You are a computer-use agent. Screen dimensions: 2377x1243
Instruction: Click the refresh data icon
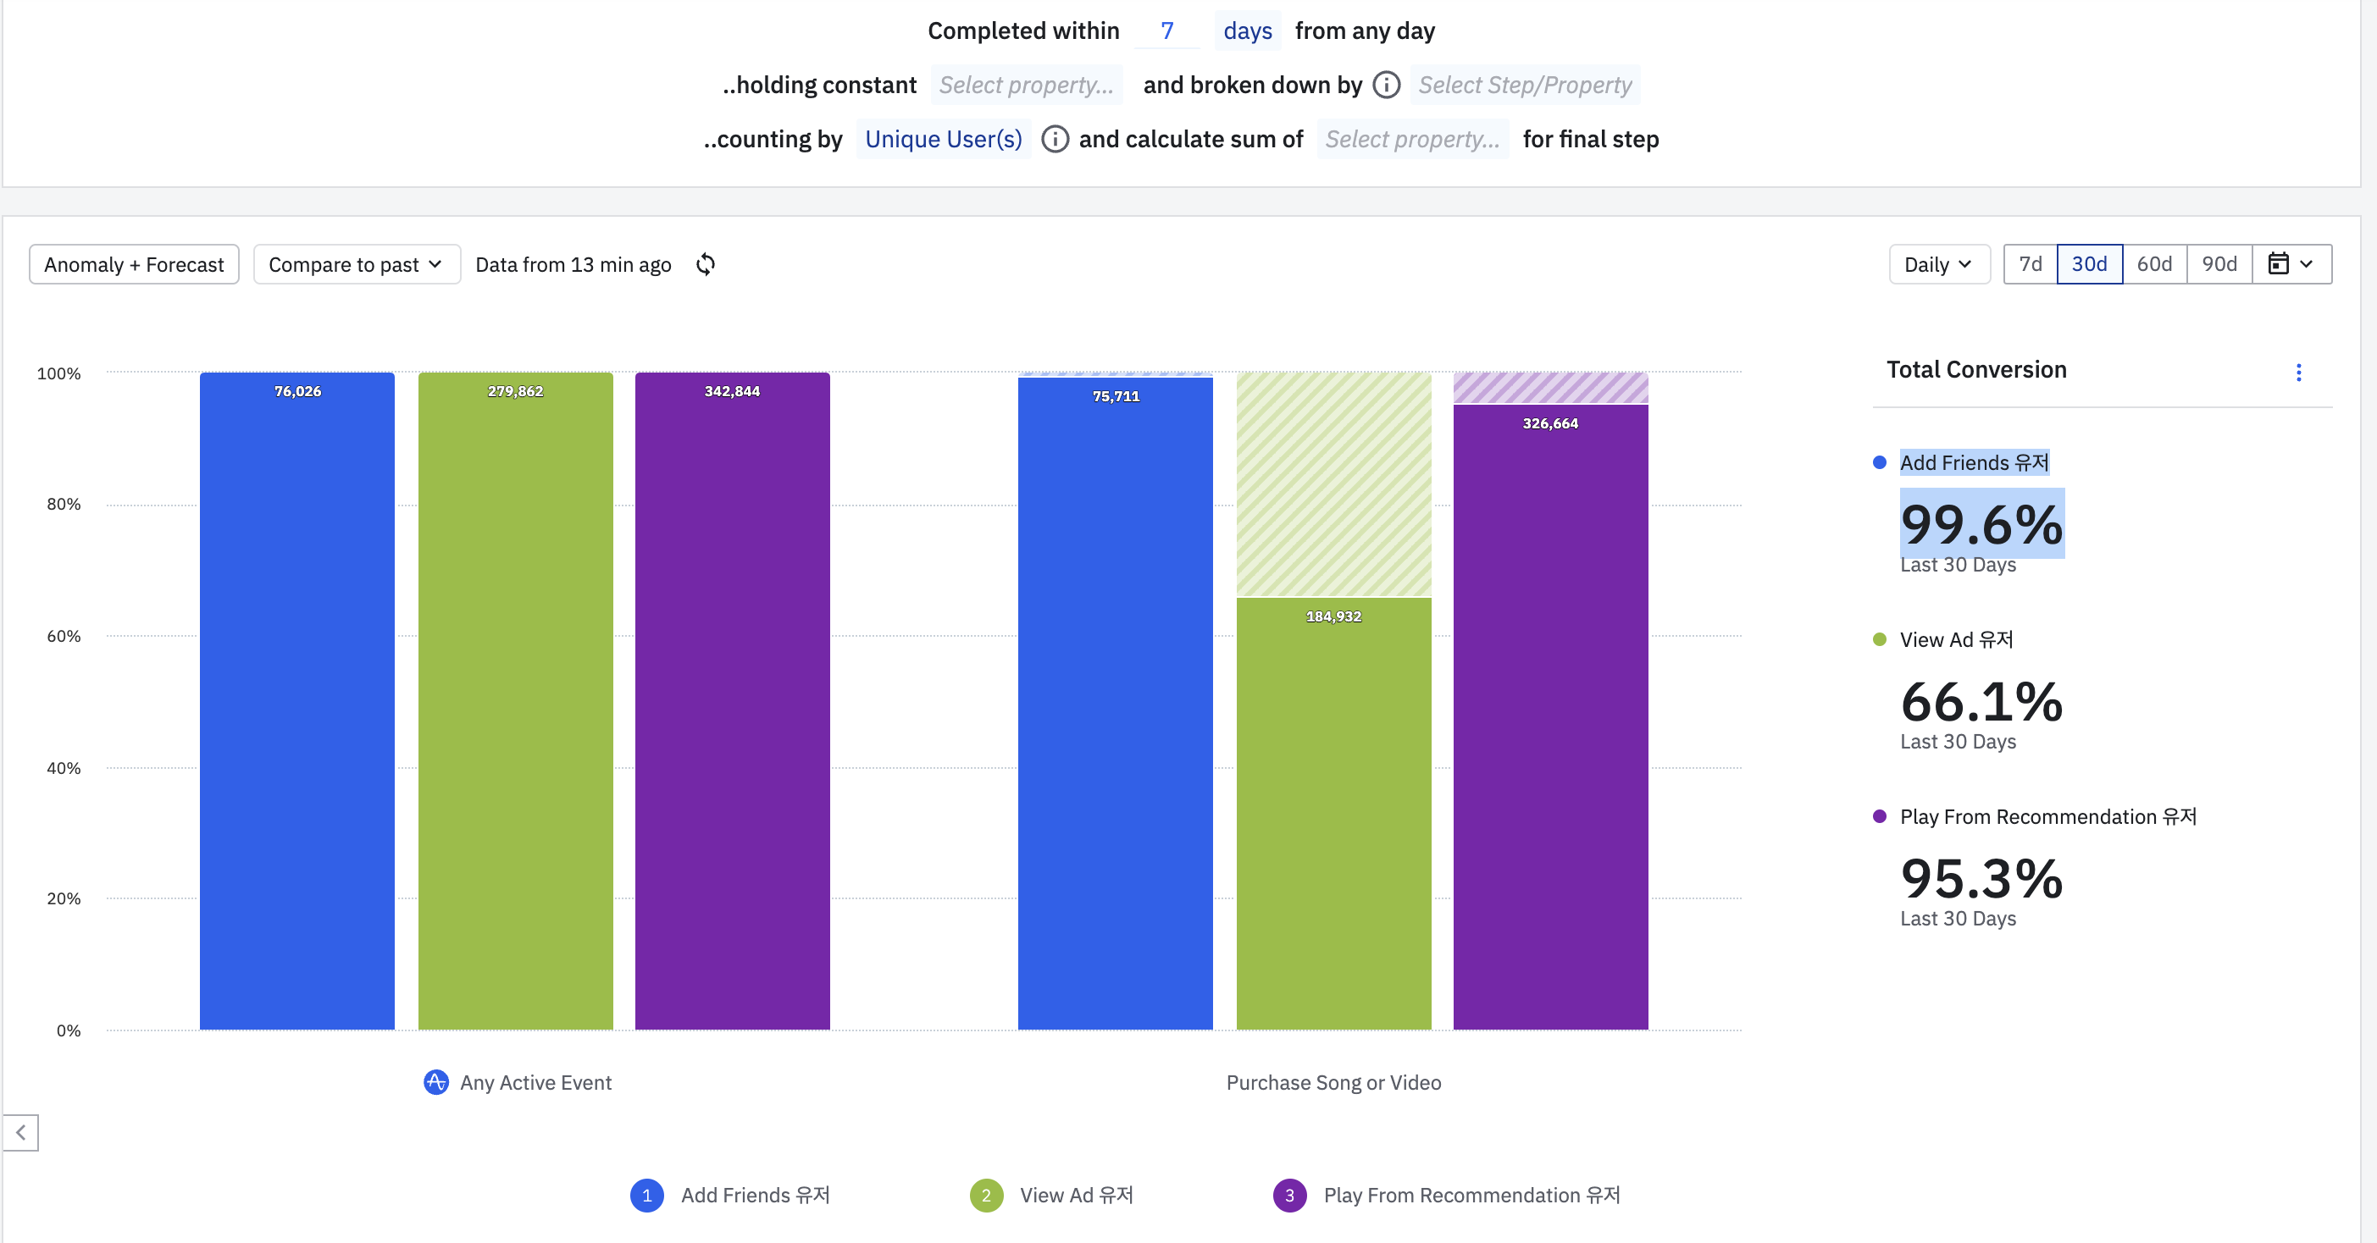pos(706,265)
